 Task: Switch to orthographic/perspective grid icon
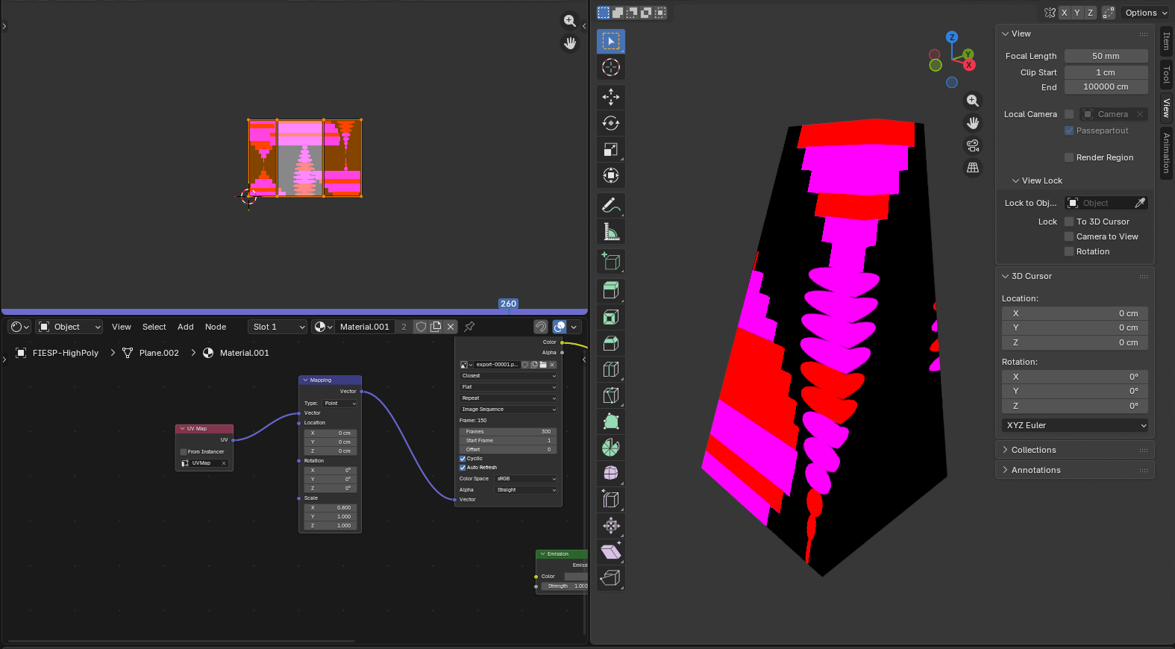[973, 168]
